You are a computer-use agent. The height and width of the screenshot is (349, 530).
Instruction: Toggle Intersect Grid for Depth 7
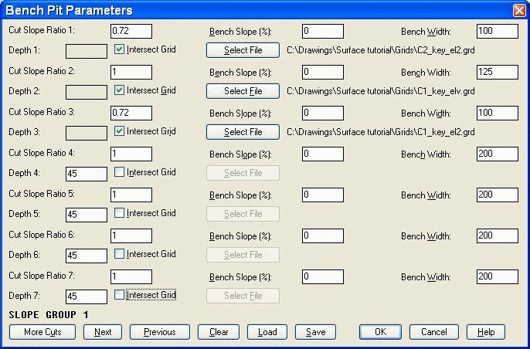(119, 295)
